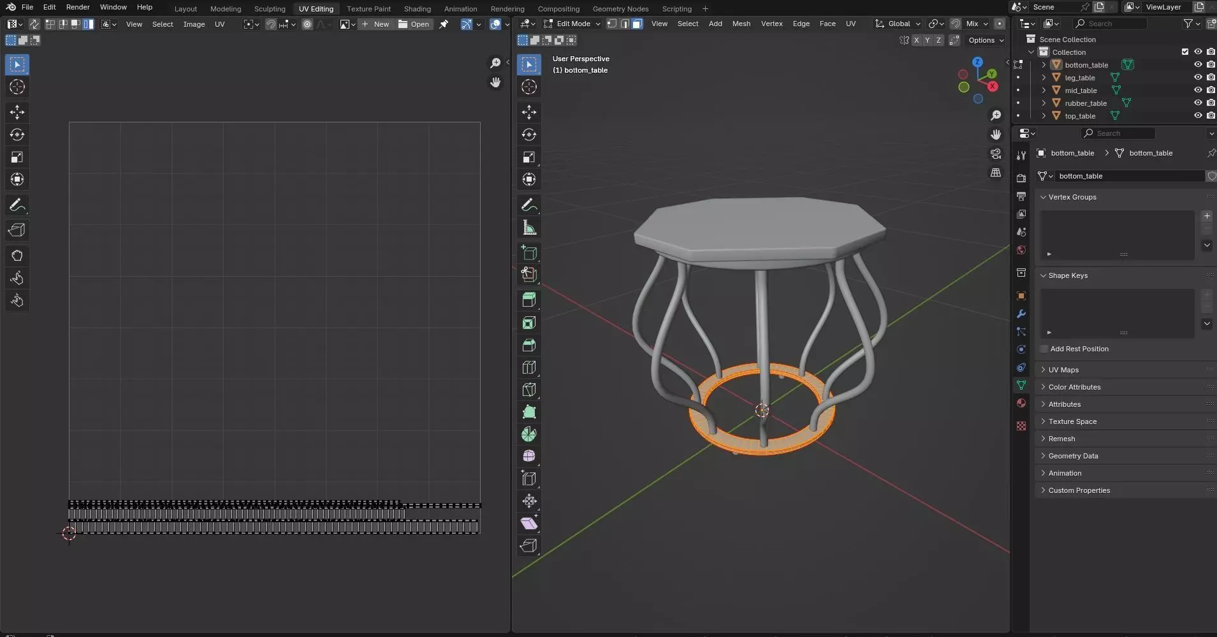Select the Rip Region tool in 3D viewport

tap(529, 546)
